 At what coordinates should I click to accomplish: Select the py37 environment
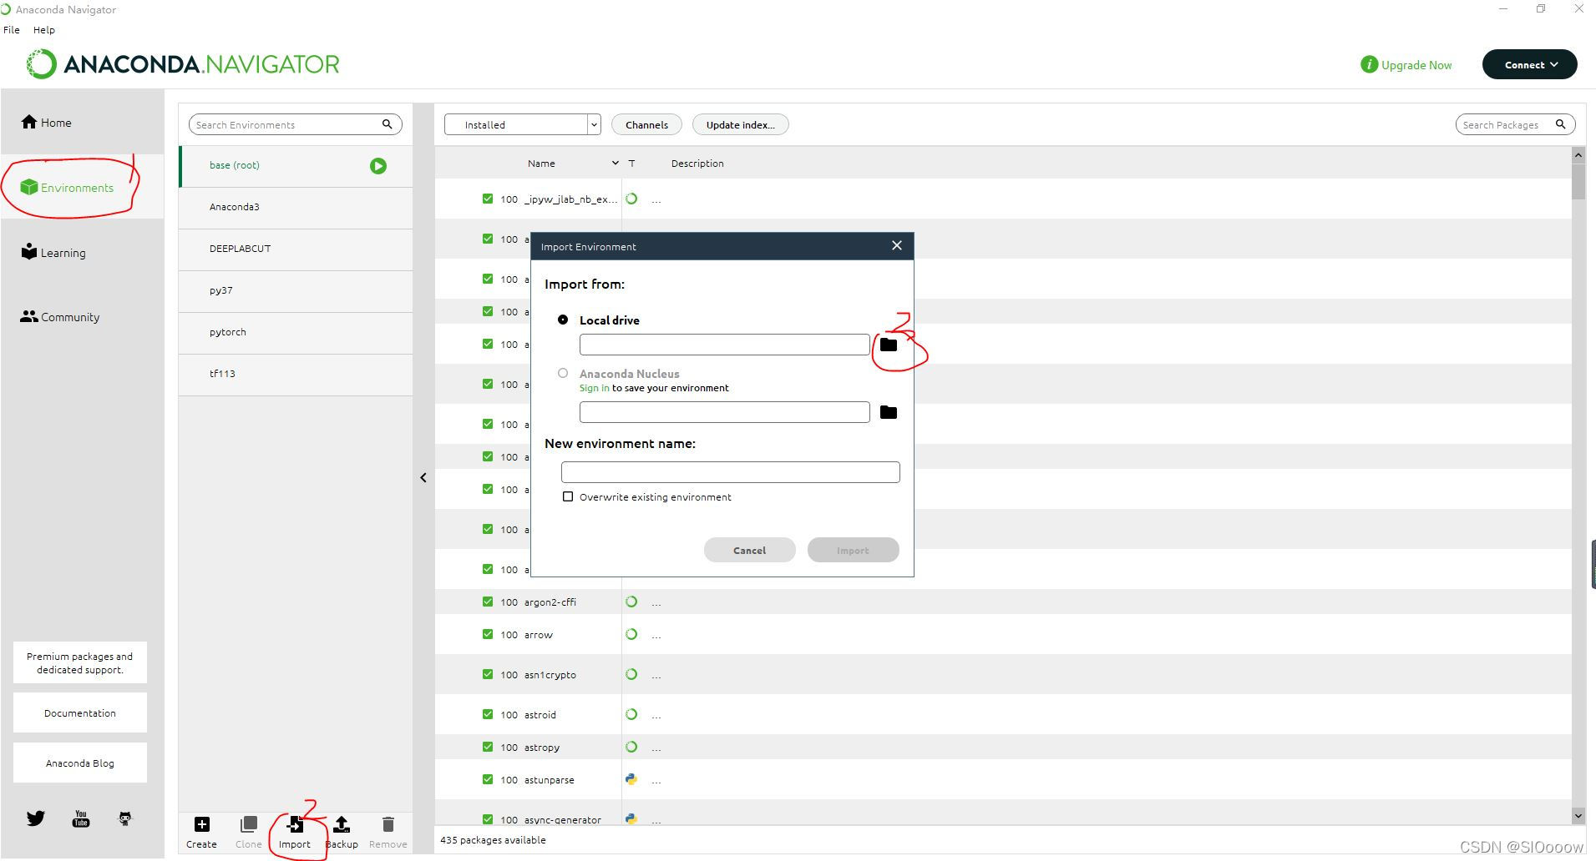point(296,290)
